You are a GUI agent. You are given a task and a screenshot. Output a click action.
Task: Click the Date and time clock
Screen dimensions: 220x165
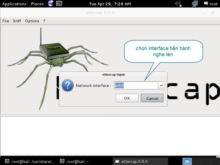[110, 4]
